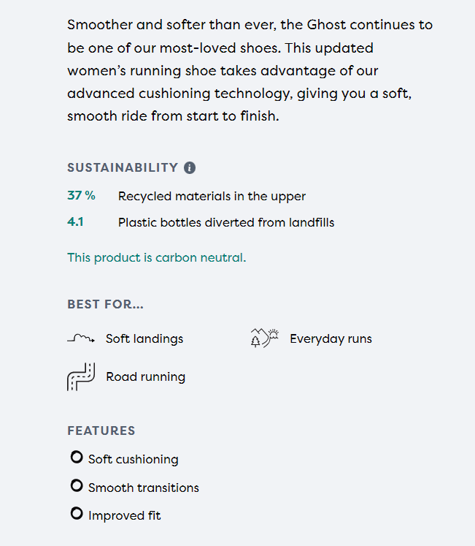Image resolution: width=475 pixels, height=546 pixels.
Task: Click the circle bullet beside Improved fit
Action: pyautogui.click(x=77, y=514)
